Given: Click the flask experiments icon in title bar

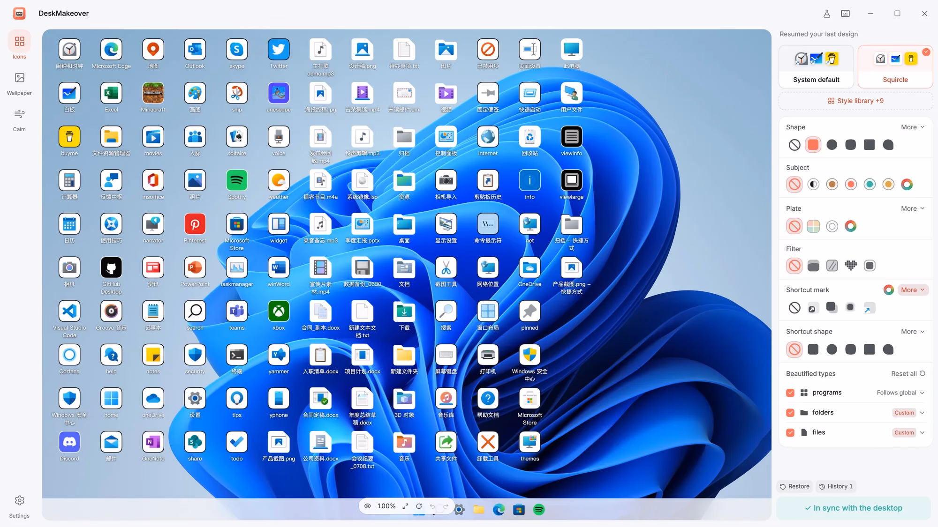Looking at the screenshot, I should click(827, 14).
